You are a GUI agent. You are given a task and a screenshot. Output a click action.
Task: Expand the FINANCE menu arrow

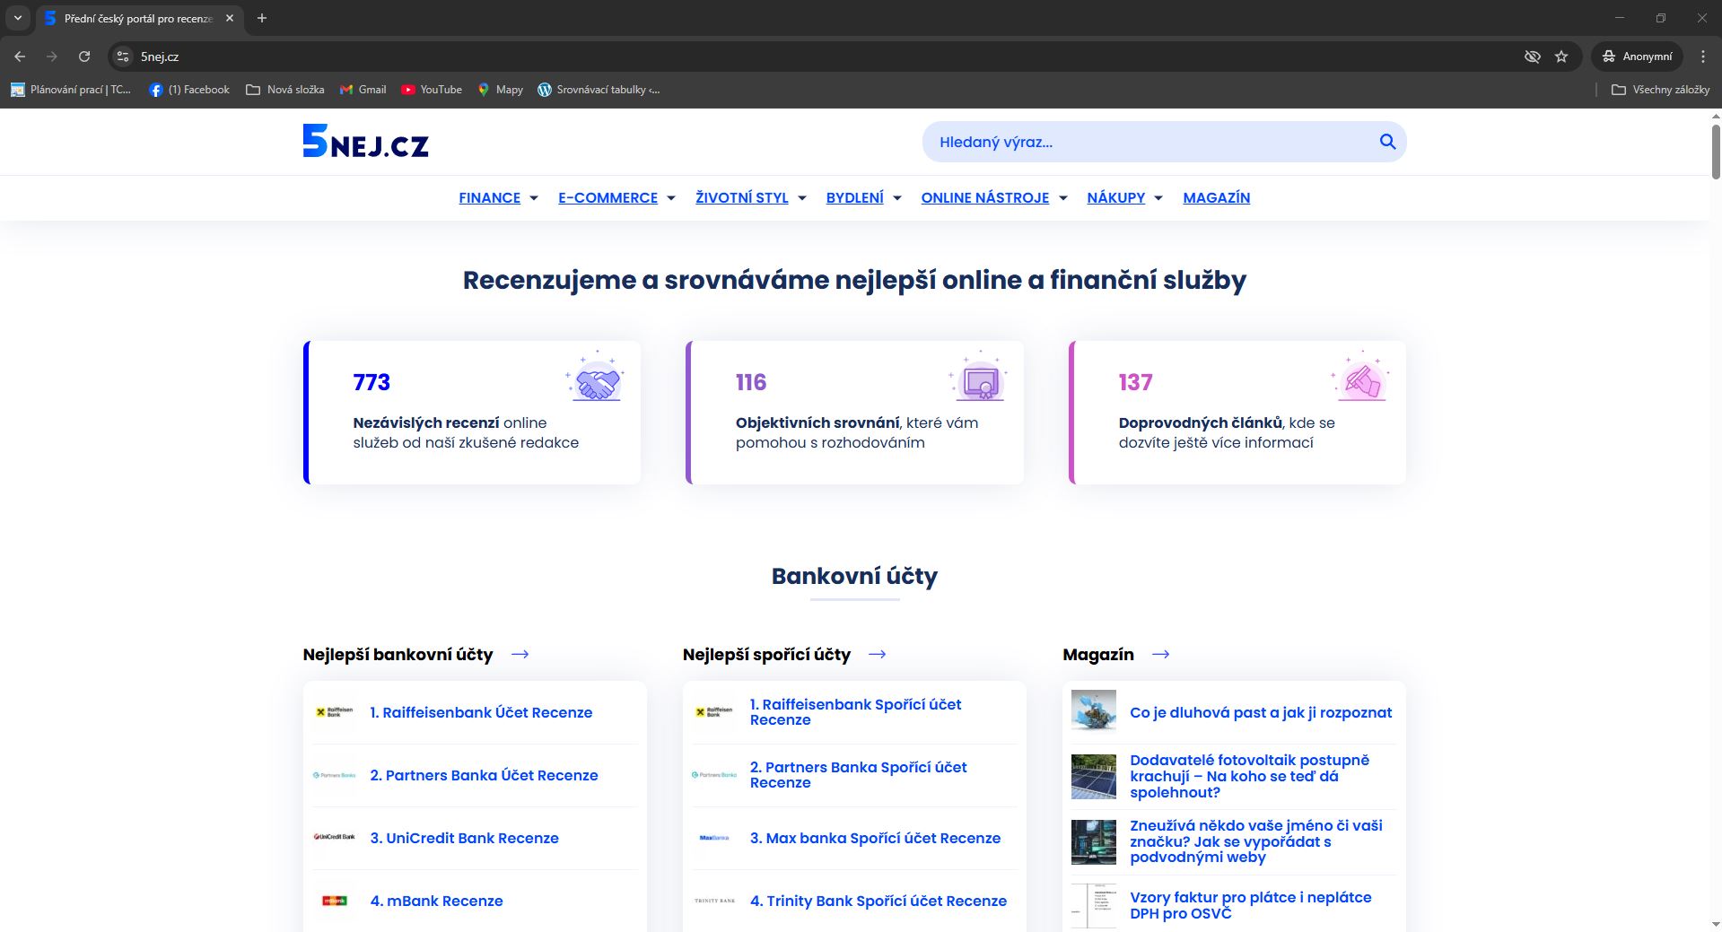(x=534, y=198)
